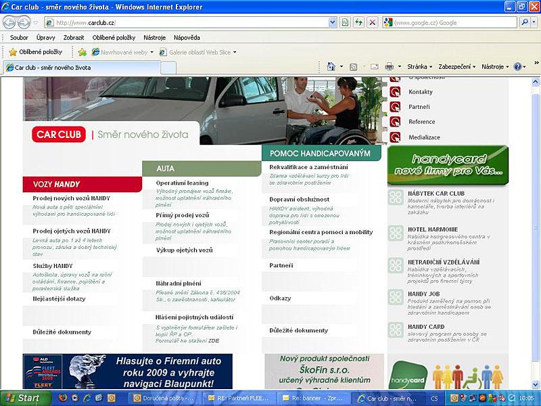Click the red icon beside Reference
The height and width of the screenshot is (406, 541).
(x=395, y=122)
